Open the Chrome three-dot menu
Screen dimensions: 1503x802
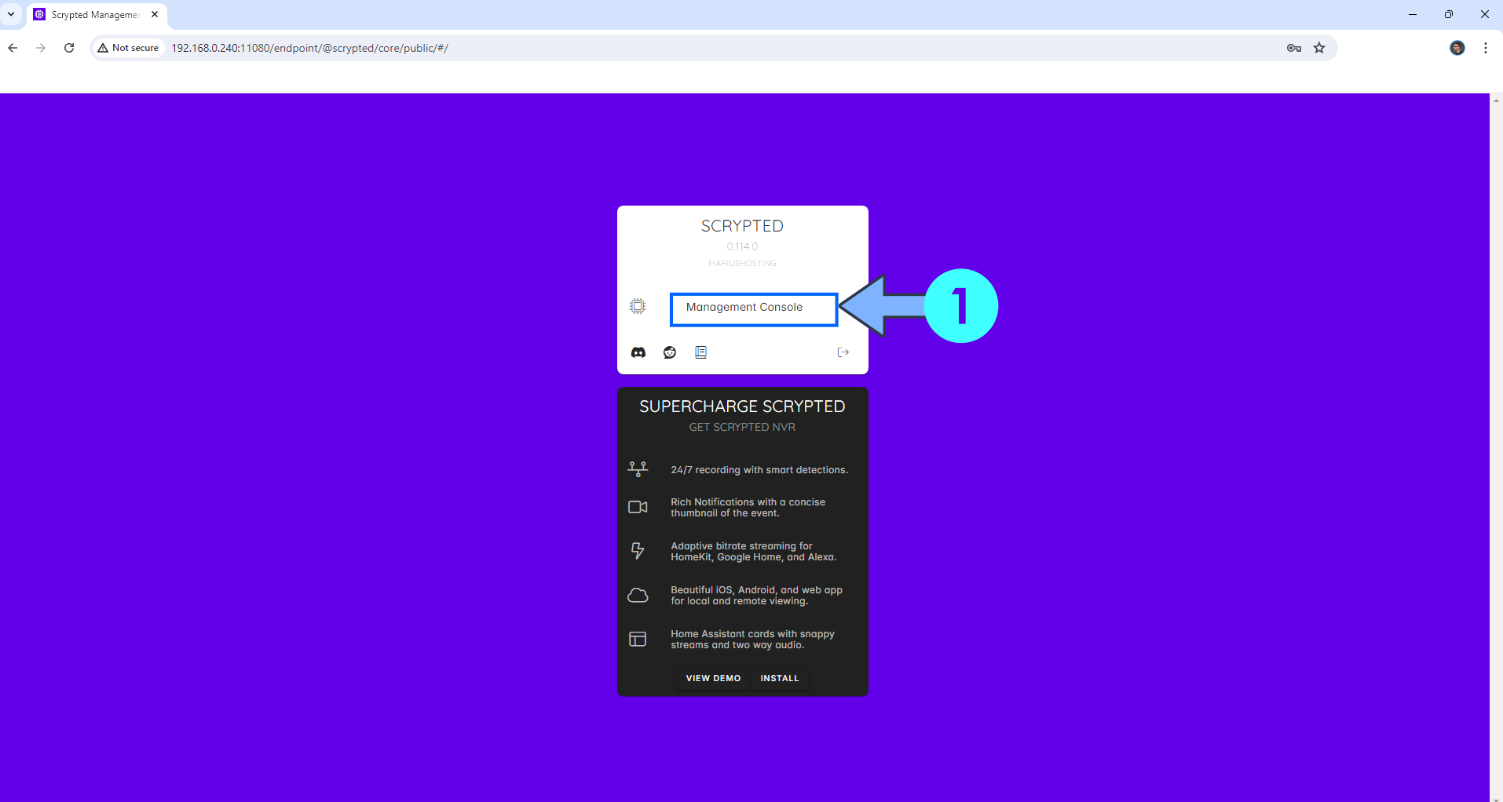click(1486, 48)
